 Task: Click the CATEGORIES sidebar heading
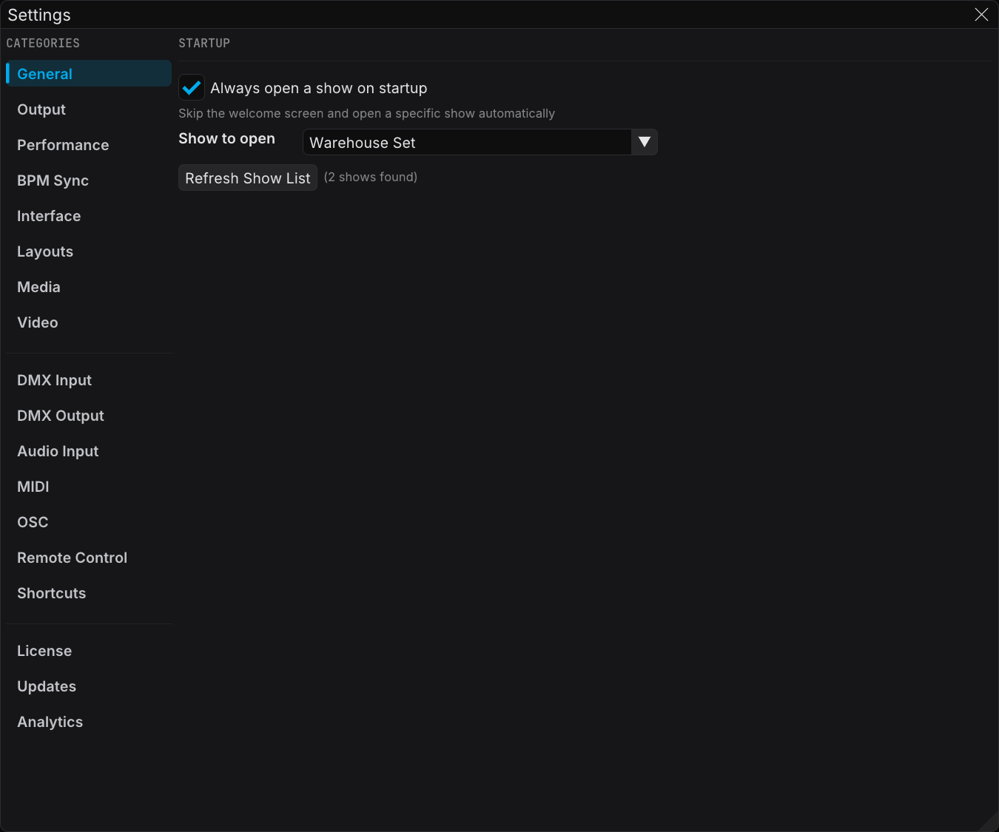point(43,43)
